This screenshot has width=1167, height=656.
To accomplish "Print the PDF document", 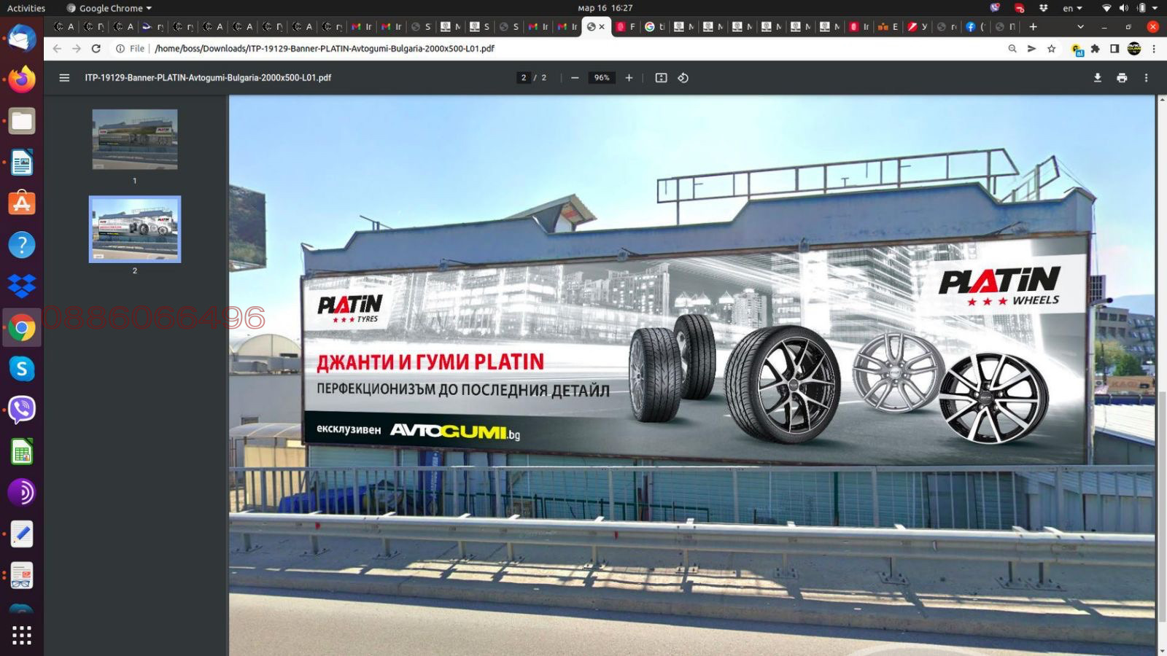I will click(x=1122, y=78).
